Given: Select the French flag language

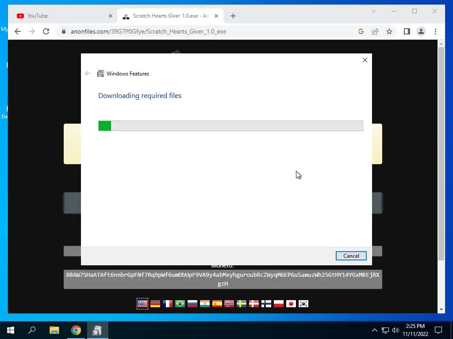Looking at the screenshot, I should pyautogui.click(x=168, y=304).
